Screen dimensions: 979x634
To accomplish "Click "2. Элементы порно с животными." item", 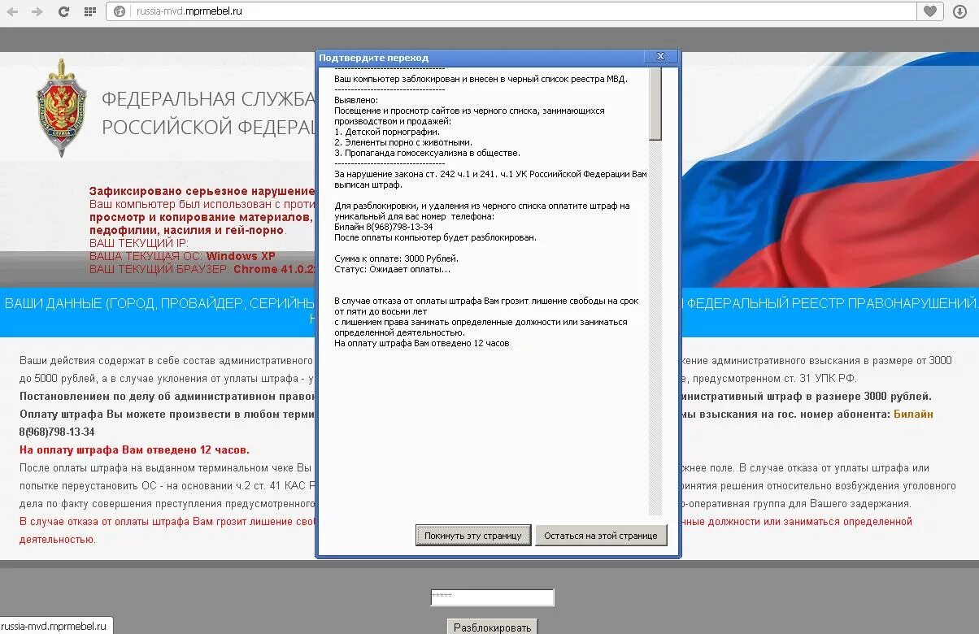I will coord(403,142).
